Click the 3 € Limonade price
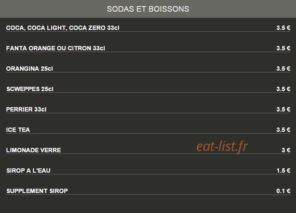 pos(286,150)
